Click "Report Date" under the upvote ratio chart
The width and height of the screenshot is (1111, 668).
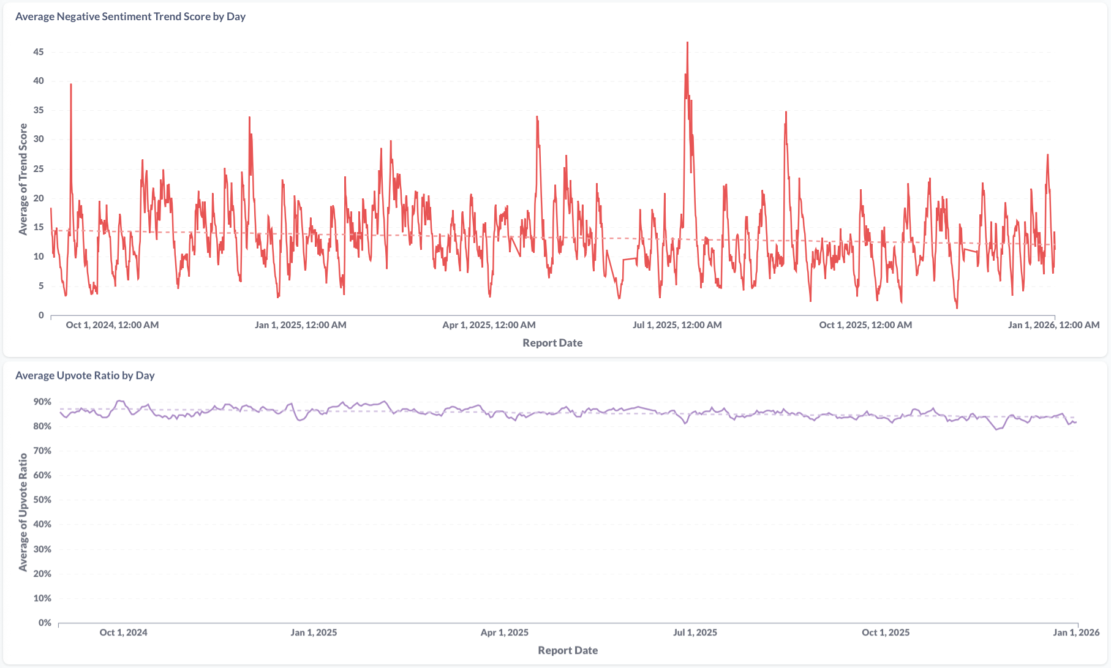pyautogui.click(x=567, y=650)
